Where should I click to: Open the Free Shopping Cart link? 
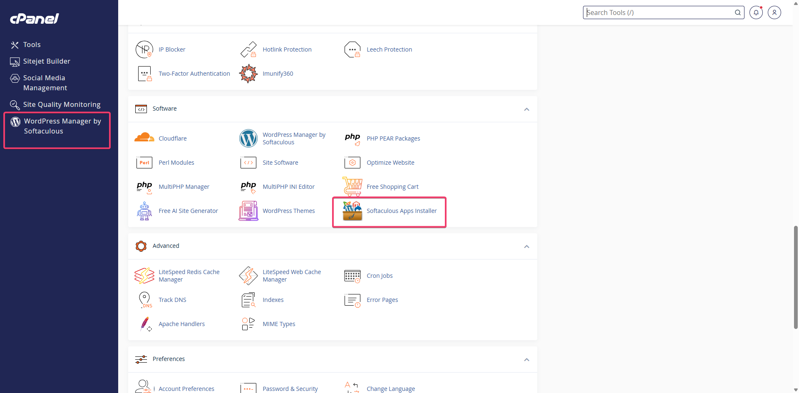pos(392,187)
